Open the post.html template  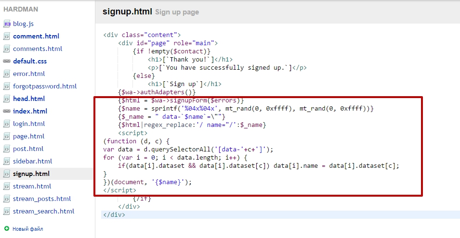click(x=28, y=149)
